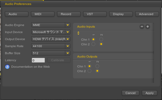The height and width of the screenshot is (100, 162).
Task: Click the Audio Engine label
Action: [15, 25]
